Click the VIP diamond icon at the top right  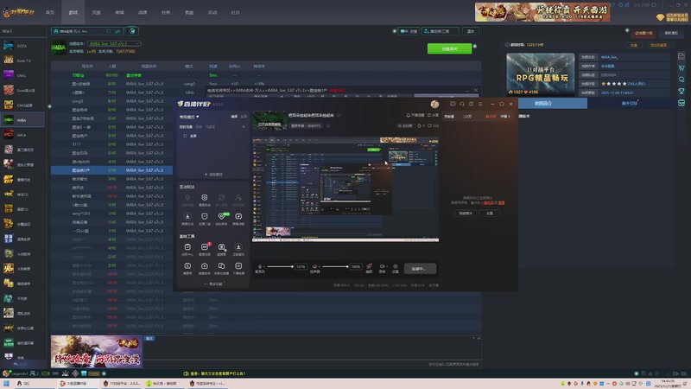(x=660, y=17)
